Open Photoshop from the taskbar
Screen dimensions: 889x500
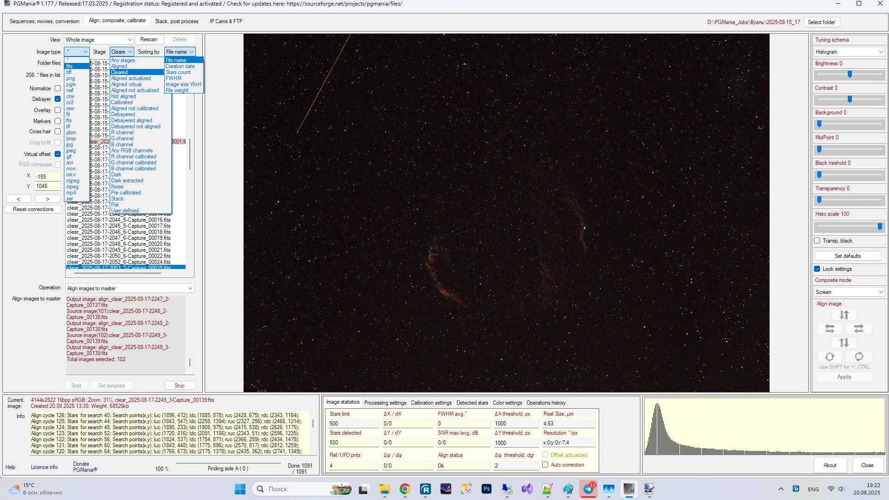[486, 489]
